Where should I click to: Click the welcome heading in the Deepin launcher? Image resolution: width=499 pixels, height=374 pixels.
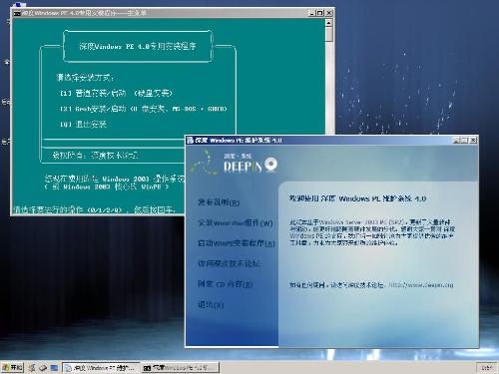(x=357, y=198)
